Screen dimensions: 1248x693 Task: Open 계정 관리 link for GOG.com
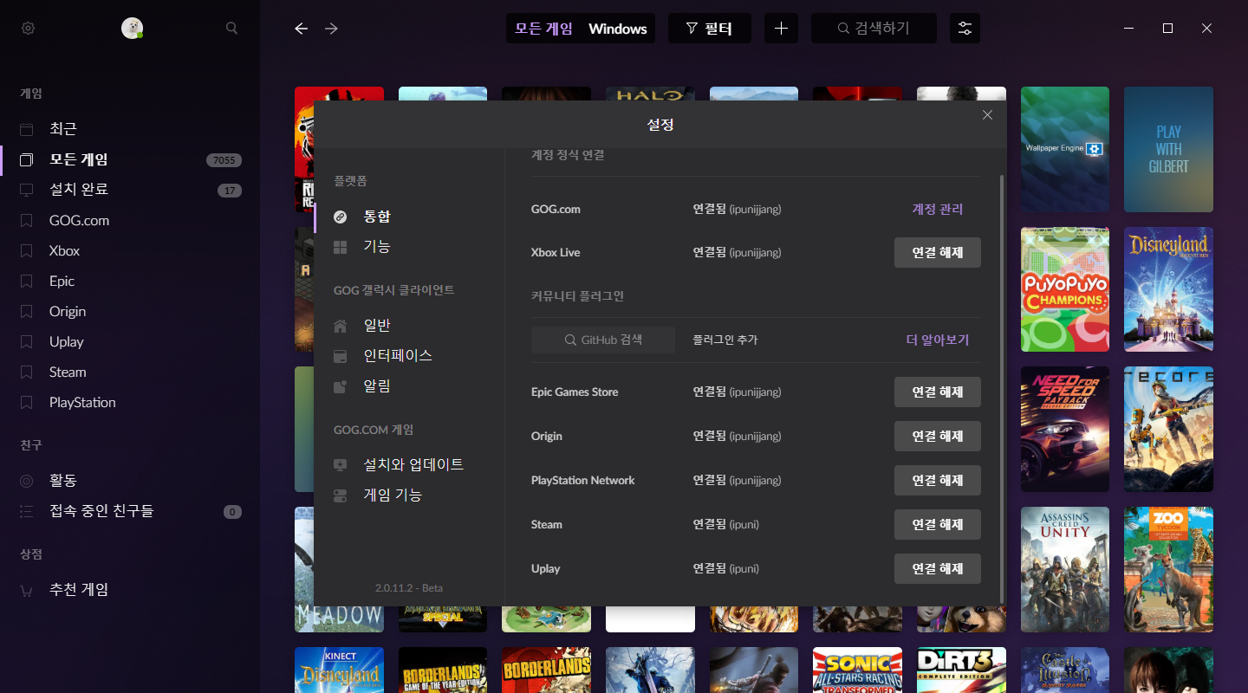tap(937, 209)
